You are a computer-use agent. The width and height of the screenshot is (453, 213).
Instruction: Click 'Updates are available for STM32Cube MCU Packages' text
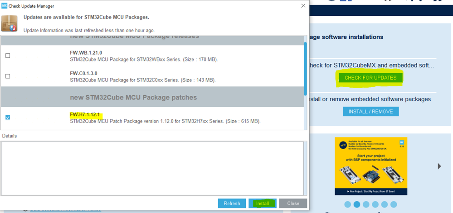86,17
